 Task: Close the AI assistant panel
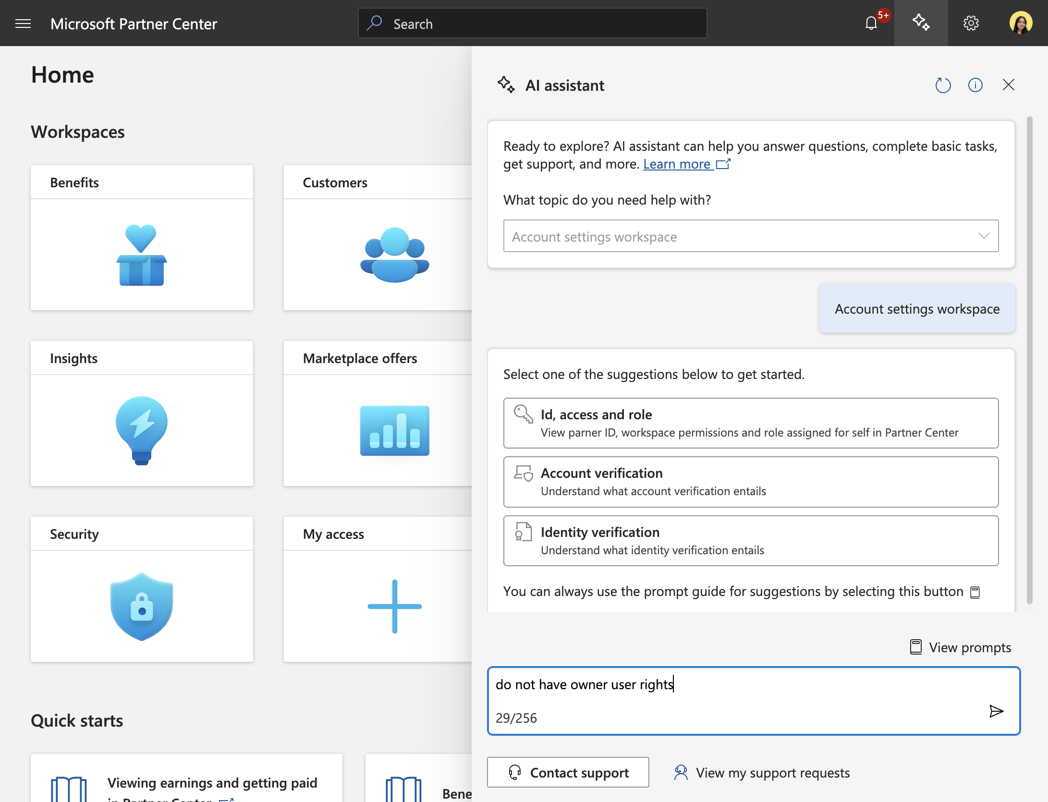[x=1008, y=85]
